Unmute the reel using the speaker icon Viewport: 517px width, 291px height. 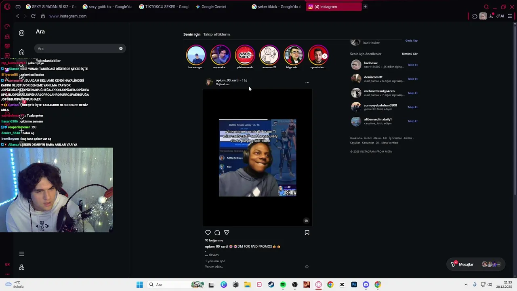click(306, 221)
